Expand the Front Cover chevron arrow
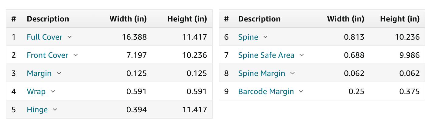432x121 pixels. [76, 55]
